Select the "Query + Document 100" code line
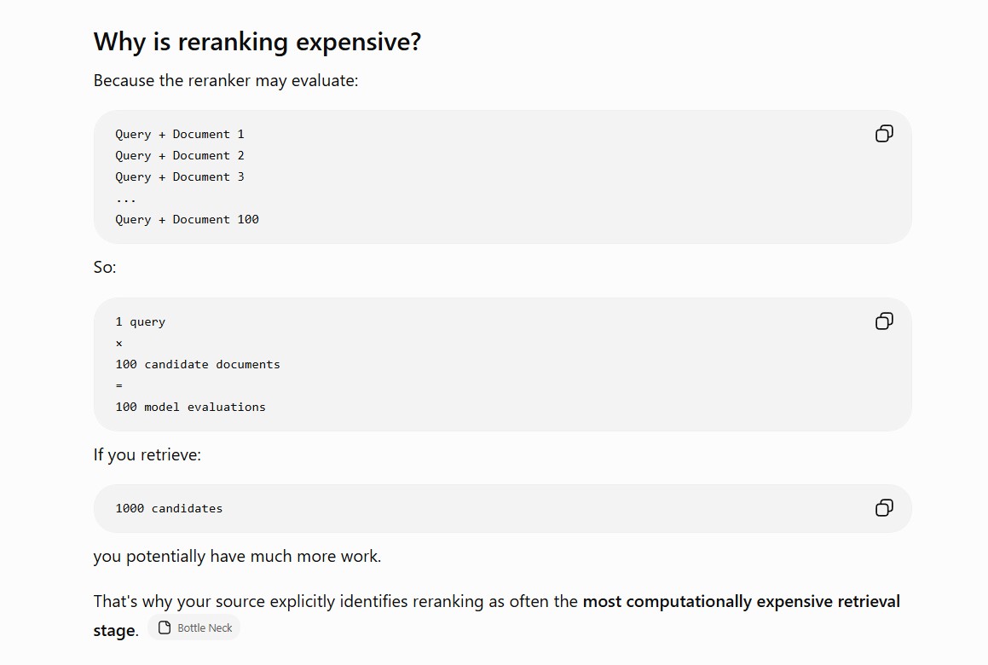988x665 pixels. coord(188,219)
